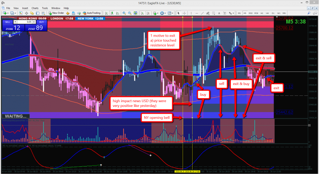Toggle AutoTrading on or off
The width and height of the screenshot is (319, 174).
click(x=92, y=13)
